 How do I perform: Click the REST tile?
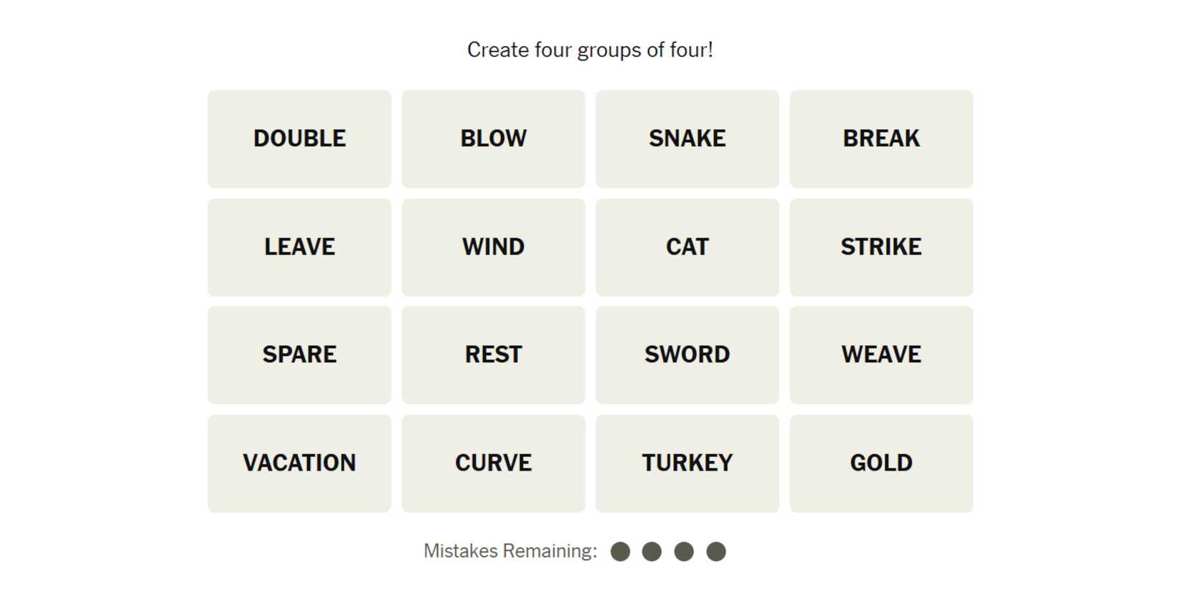pos(493,354)
